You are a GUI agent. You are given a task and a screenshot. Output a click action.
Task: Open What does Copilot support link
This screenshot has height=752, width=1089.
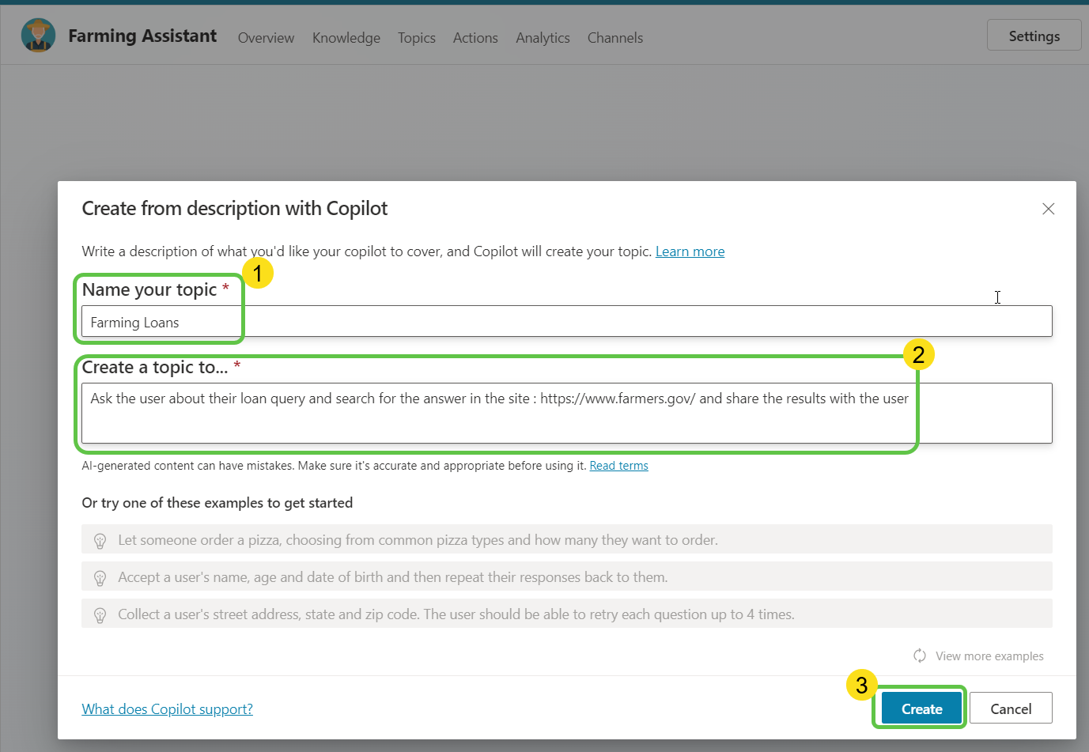167,709
